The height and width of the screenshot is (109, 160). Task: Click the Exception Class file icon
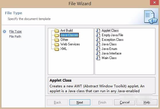98,40
